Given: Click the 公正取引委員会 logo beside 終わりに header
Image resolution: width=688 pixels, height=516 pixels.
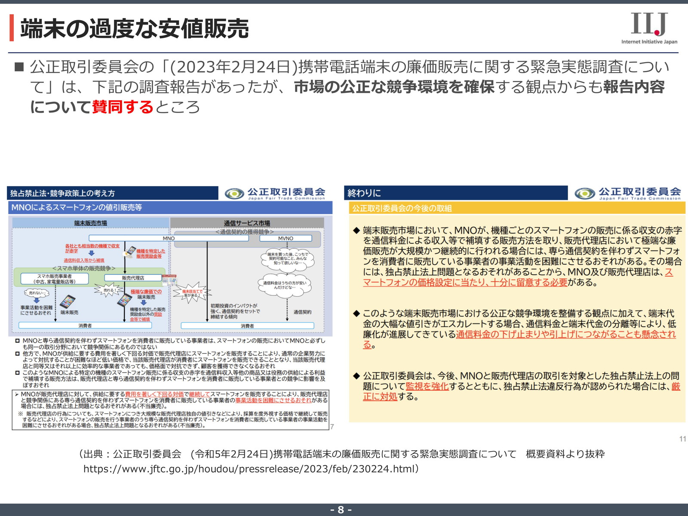Looking at the screenshot, I should 627,193.
